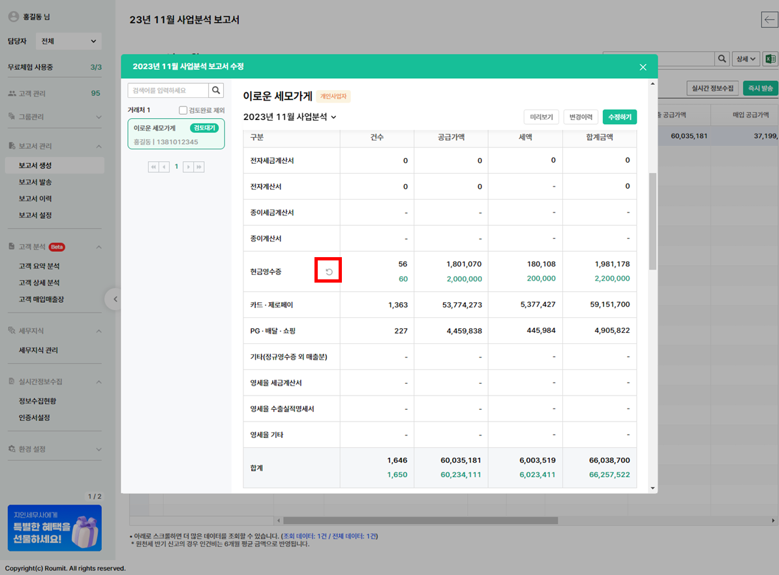Click the background search magnifier icon
The height and width of the screenshot is (575, 779).
click(722, 59)
